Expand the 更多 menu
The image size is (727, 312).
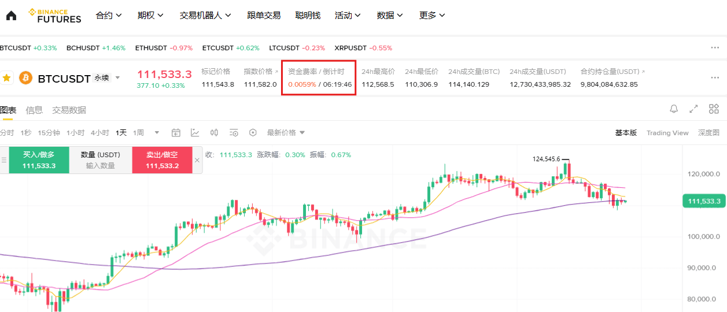pyautogui.click(x=433, y=16)
